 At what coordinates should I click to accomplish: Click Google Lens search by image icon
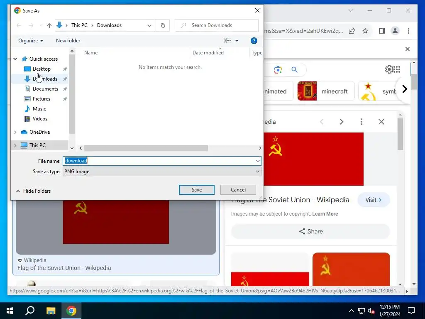coord(278,70)
